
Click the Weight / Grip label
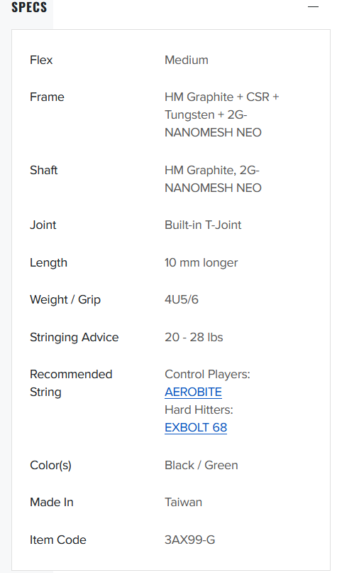[x=65, y=300]
